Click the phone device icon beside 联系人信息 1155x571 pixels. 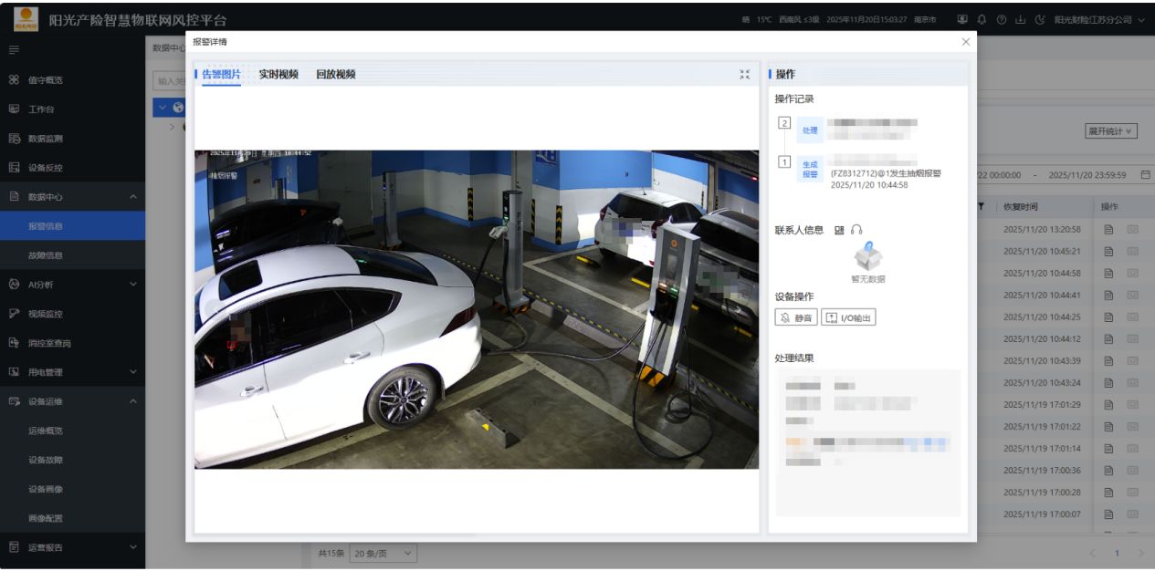point(839,230)
